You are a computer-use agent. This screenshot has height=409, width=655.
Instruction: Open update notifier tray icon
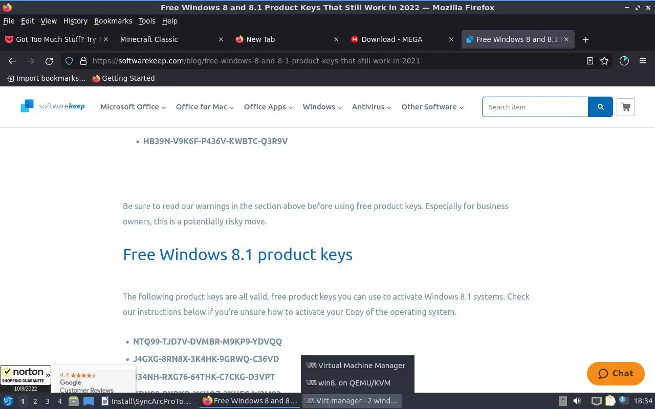[x=623, y=400]
